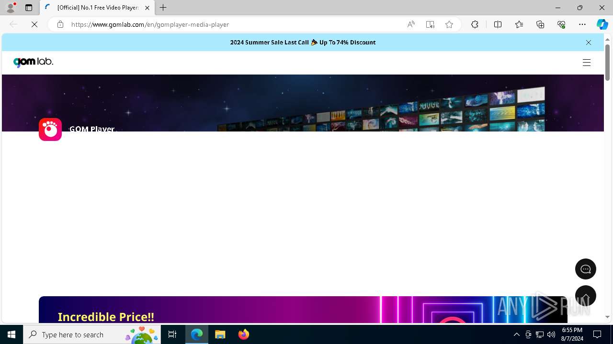Show hidden system tray icons

tap(516, 334)
